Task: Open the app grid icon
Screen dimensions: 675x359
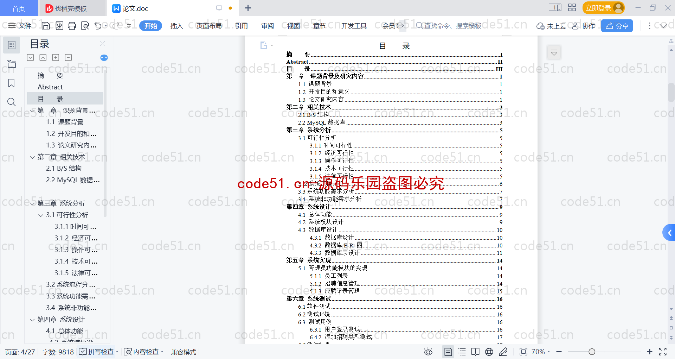Action: [x=572, y=8]
